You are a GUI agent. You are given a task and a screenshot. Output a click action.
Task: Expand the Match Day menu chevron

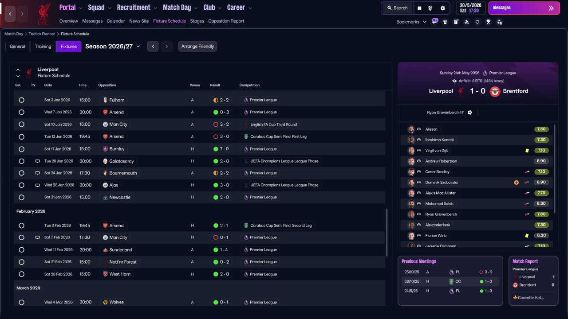tap(196, 8)
